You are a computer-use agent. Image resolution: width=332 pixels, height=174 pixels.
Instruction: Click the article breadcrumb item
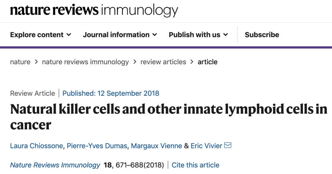[x=208, y=62]
